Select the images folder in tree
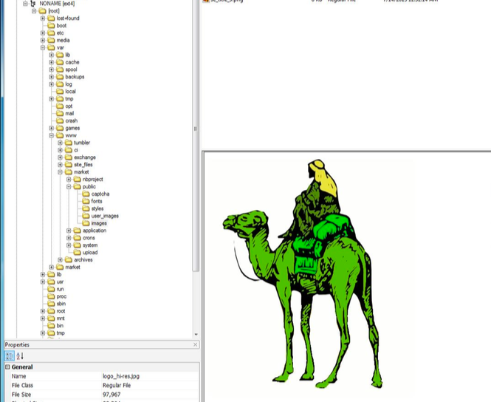The image size is (491, 402). point(98,223)
